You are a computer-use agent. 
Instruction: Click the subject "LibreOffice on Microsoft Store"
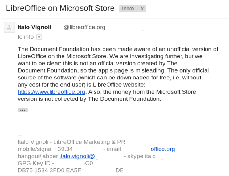click(x=60, y=8)
